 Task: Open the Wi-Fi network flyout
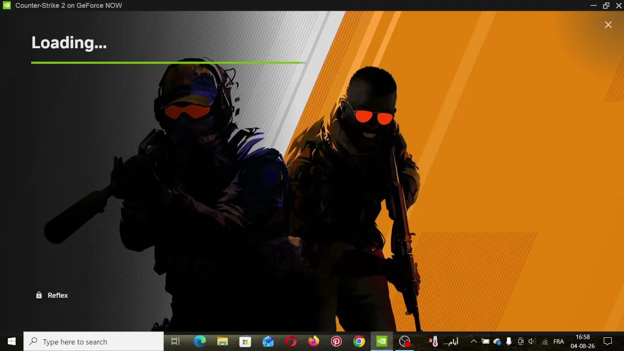click(x=545, y=342)
